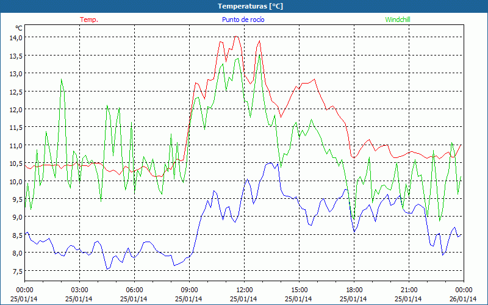Click the 06:00 time axis label

tap(134, 290)
